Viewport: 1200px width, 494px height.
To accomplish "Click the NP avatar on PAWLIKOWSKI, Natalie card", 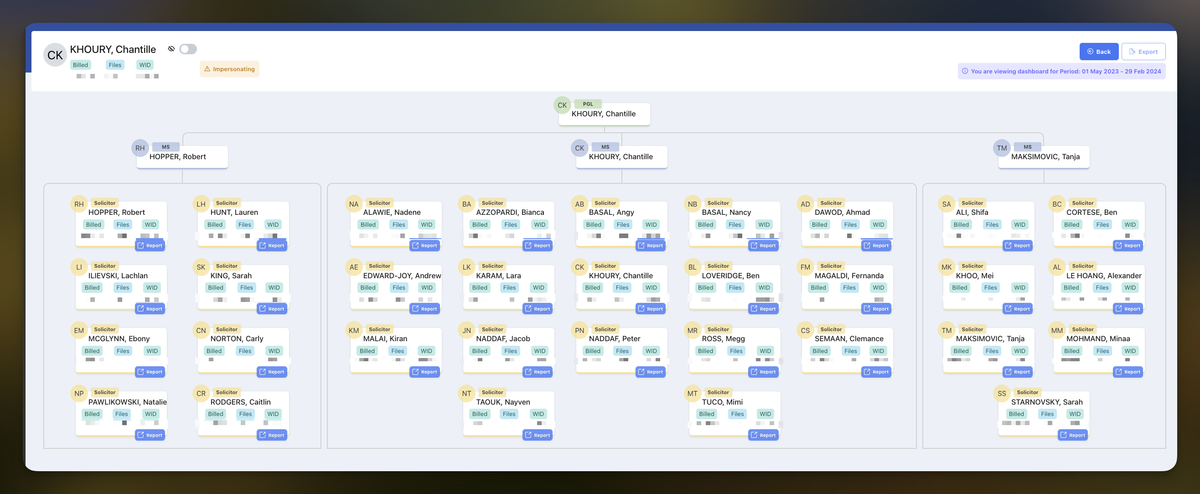I will click(x=79, y=394).
